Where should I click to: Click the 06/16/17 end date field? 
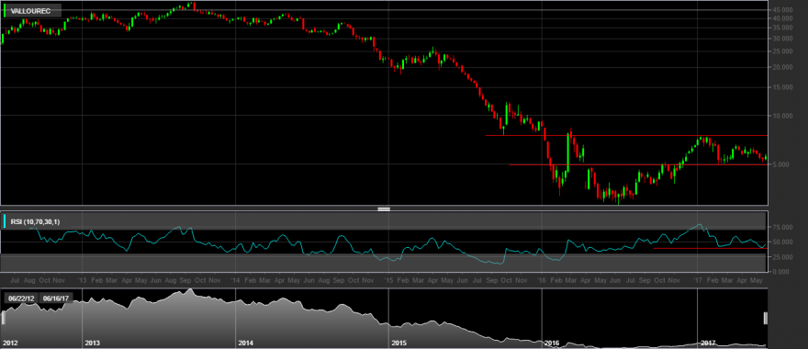tap(56, 298)
